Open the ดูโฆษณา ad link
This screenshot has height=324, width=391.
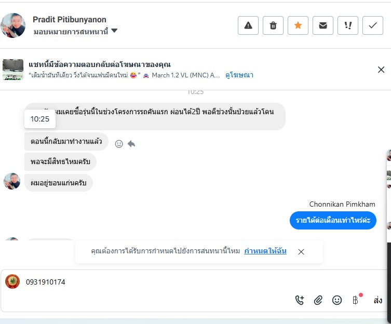tap(239, 75)
